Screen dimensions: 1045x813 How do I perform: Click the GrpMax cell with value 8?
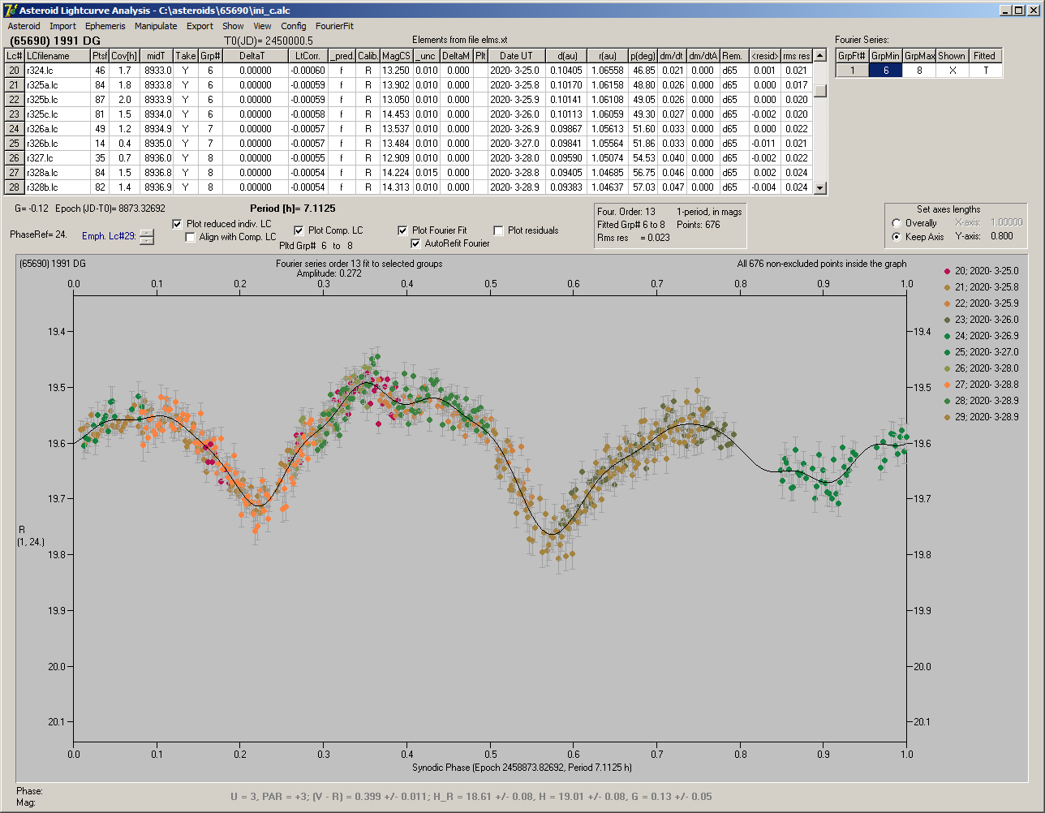(x=919, y=71)
